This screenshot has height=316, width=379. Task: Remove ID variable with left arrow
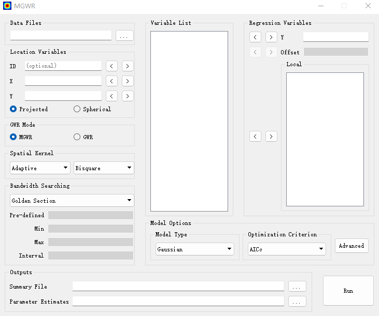click(111, 66)
